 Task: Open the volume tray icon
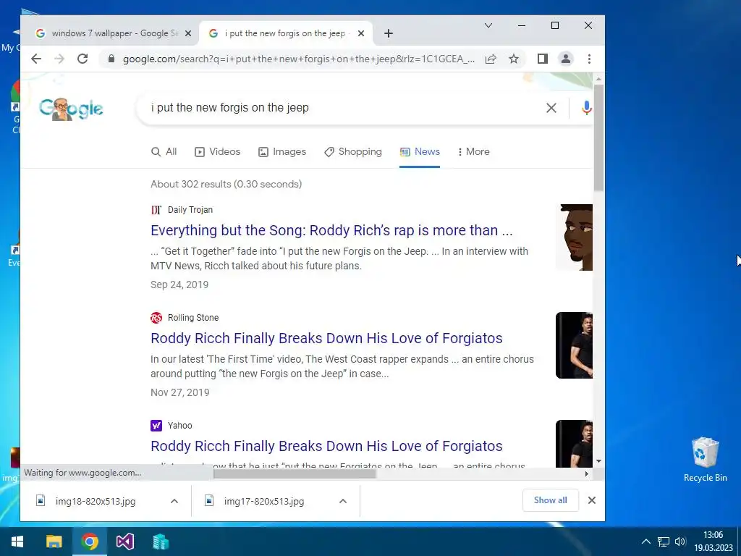click(680, 542)
